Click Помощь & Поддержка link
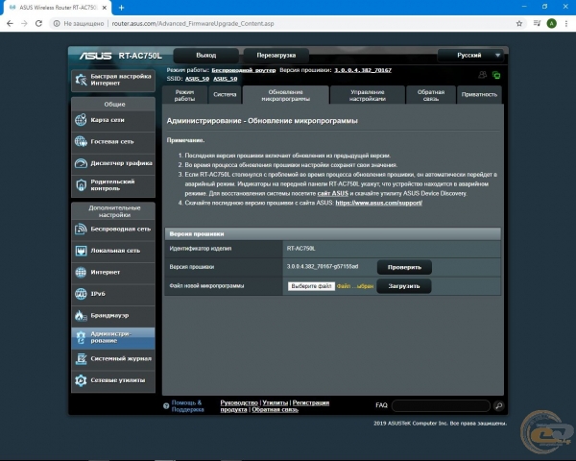The height and width of the screenshot is (461, 576). coord(188,406)
